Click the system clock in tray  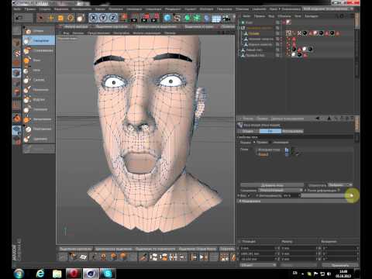pos(343,274)
